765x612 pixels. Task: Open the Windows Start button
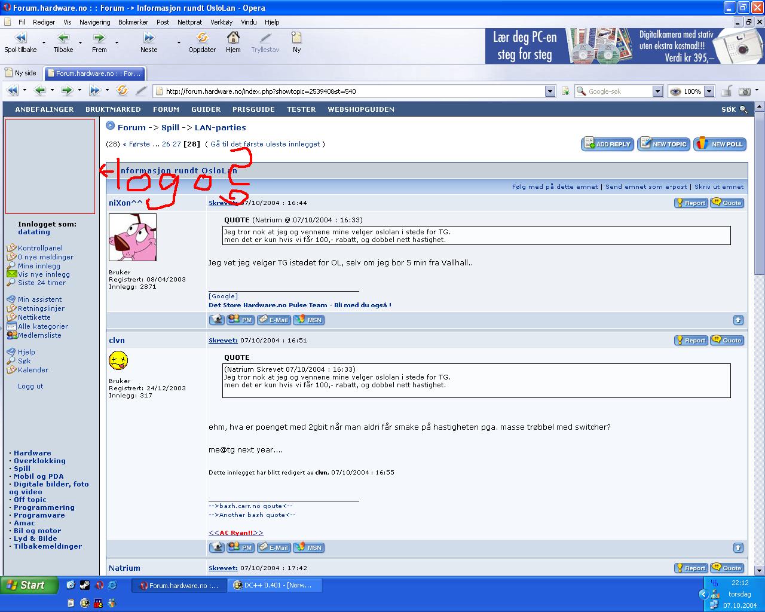click(x=29, y=585)
